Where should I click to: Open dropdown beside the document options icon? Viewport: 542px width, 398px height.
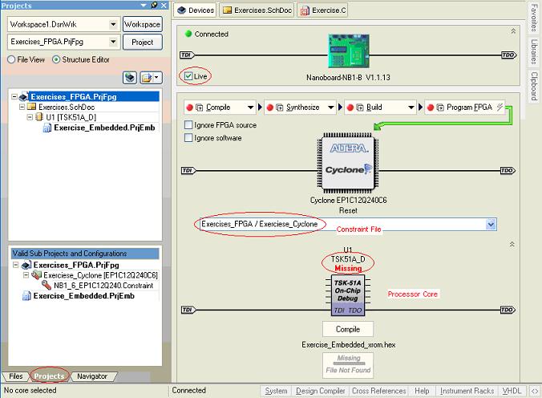click(157, 78)
